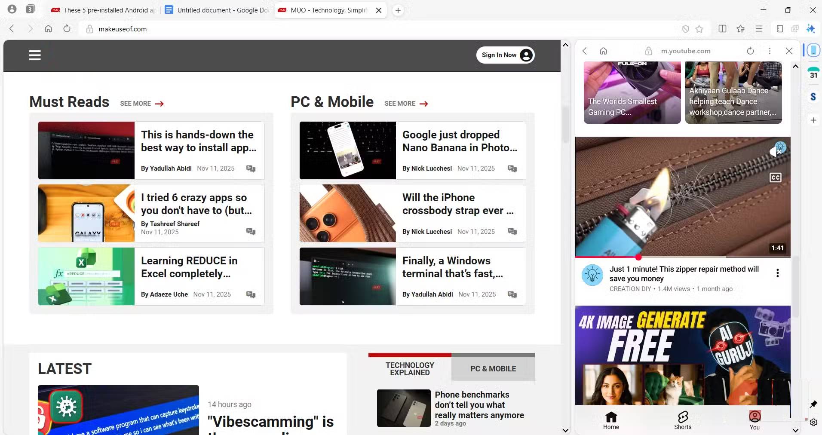This screenshot has width=822, height=435.
Task: Open The Worlds Smallest Gaming PC thumbnail
Action: 632,92
